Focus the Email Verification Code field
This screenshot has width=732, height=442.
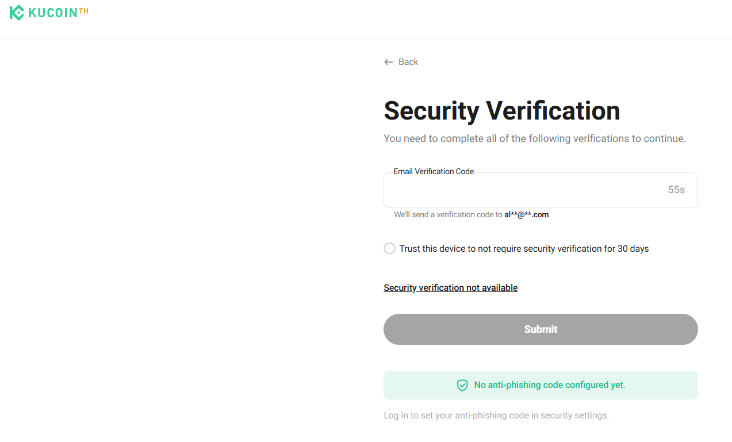(518, 190)
